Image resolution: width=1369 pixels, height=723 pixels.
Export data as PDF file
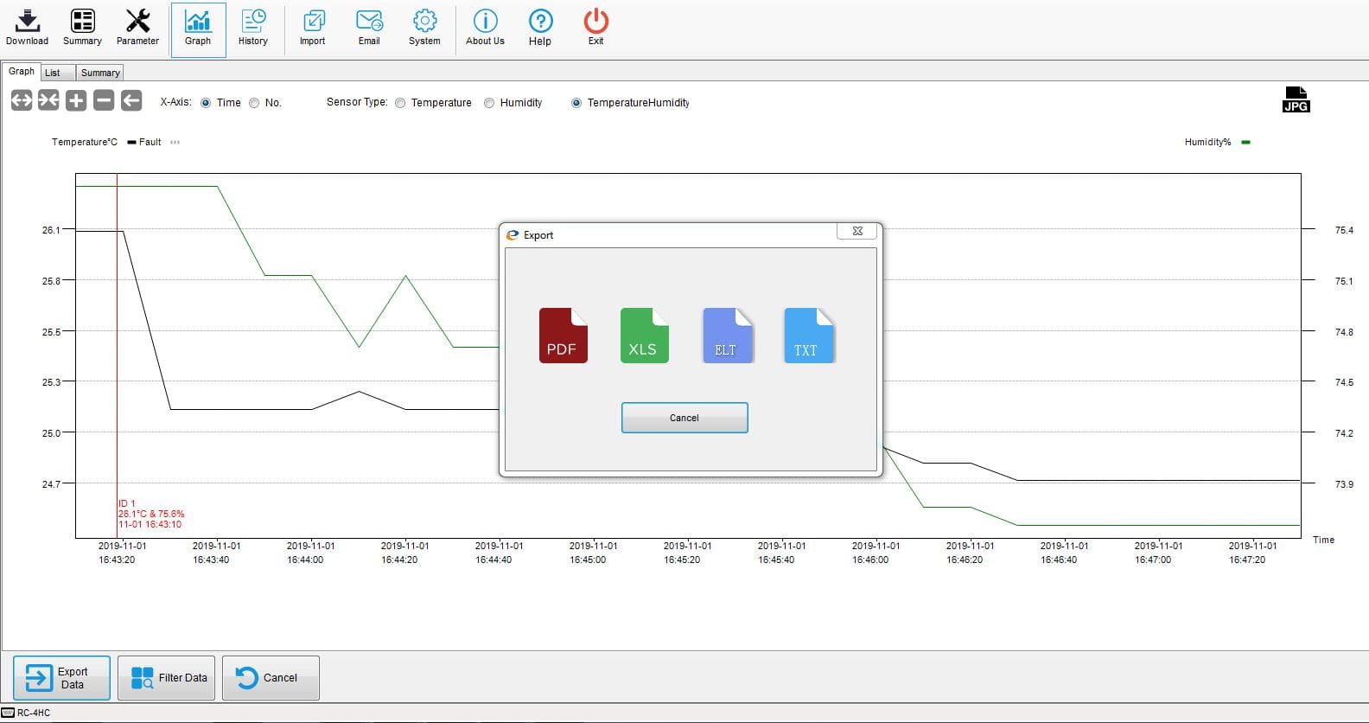(x=563, y=335)
